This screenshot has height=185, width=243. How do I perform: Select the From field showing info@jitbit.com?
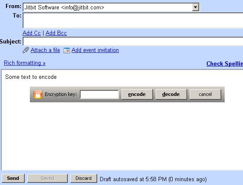[111, 7]
